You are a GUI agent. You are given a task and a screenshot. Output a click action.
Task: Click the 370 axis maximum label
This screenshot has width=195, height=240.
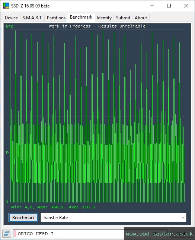[10, 27]
